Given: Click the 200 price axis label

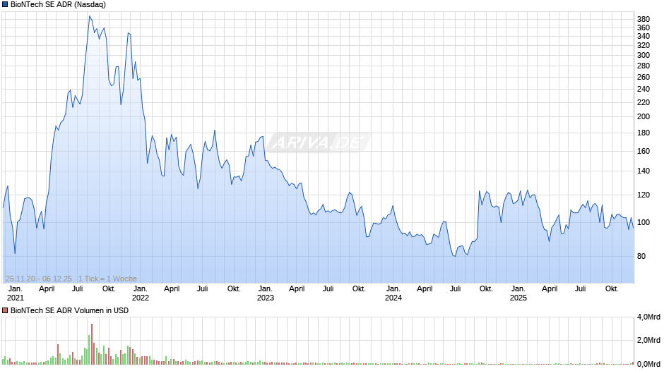Looking at the screenshot, I should click(x=644, y=117).
